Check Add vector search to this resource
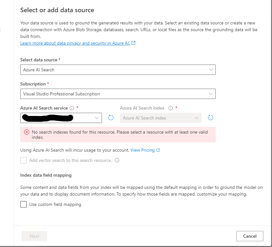The height and width of the screenshot is (247, 272). 23,160
